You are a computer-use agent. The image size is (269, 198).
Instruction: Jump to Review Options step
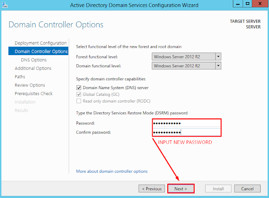[29, 85]
